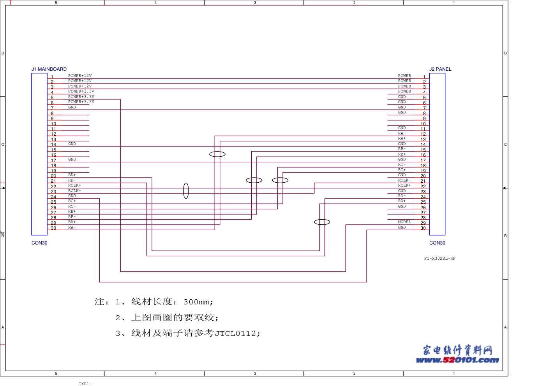547x386 pixels.
Task: Click "RC-" net label on J2 PANEL
Action: click(x=402, y=164)
